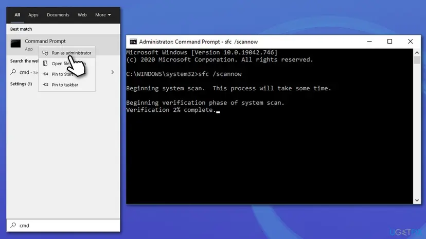426x239 pixels.
Task: Click the Run as administrator shield icon
Action: (x=45, y=53)
